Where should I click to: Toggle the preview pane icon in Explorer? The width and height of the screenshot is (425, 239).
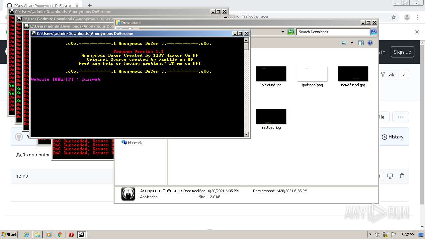[x=361, y=43]
